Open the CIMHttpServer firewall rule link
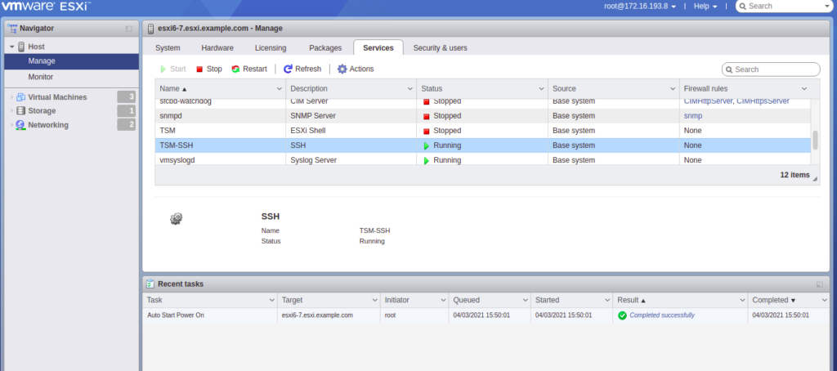The image size is (837, 371). (708, 101)
